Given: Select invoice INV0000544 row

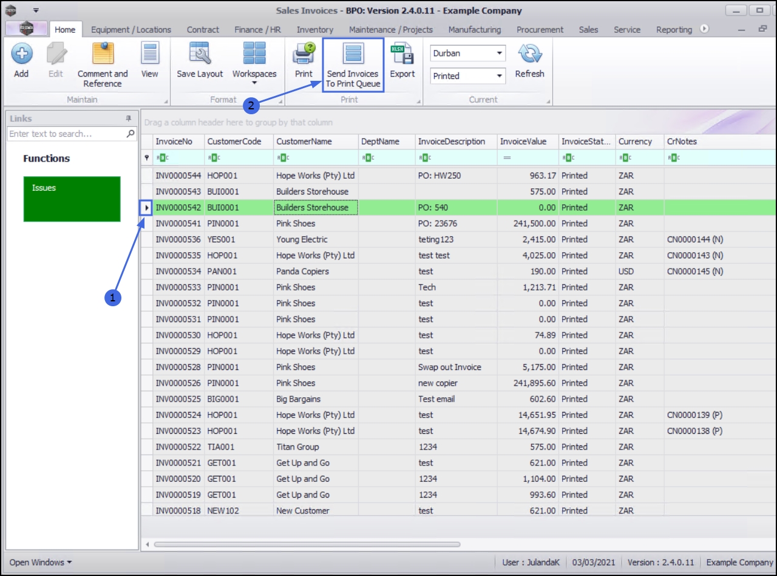Looking at the screenshot, I should coord(458,176).
